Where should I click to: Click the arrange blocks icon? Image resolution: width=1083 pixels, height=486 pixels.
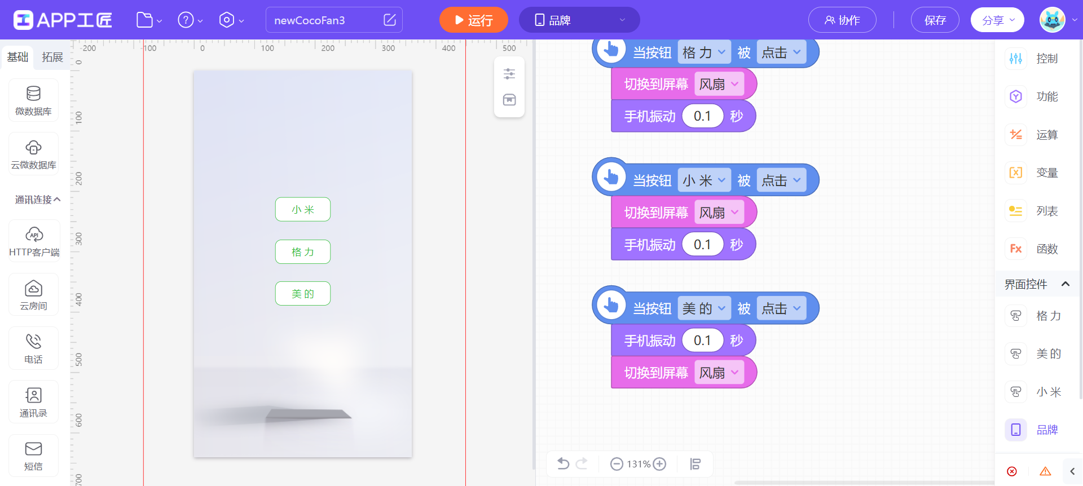(x=695, y=464)
